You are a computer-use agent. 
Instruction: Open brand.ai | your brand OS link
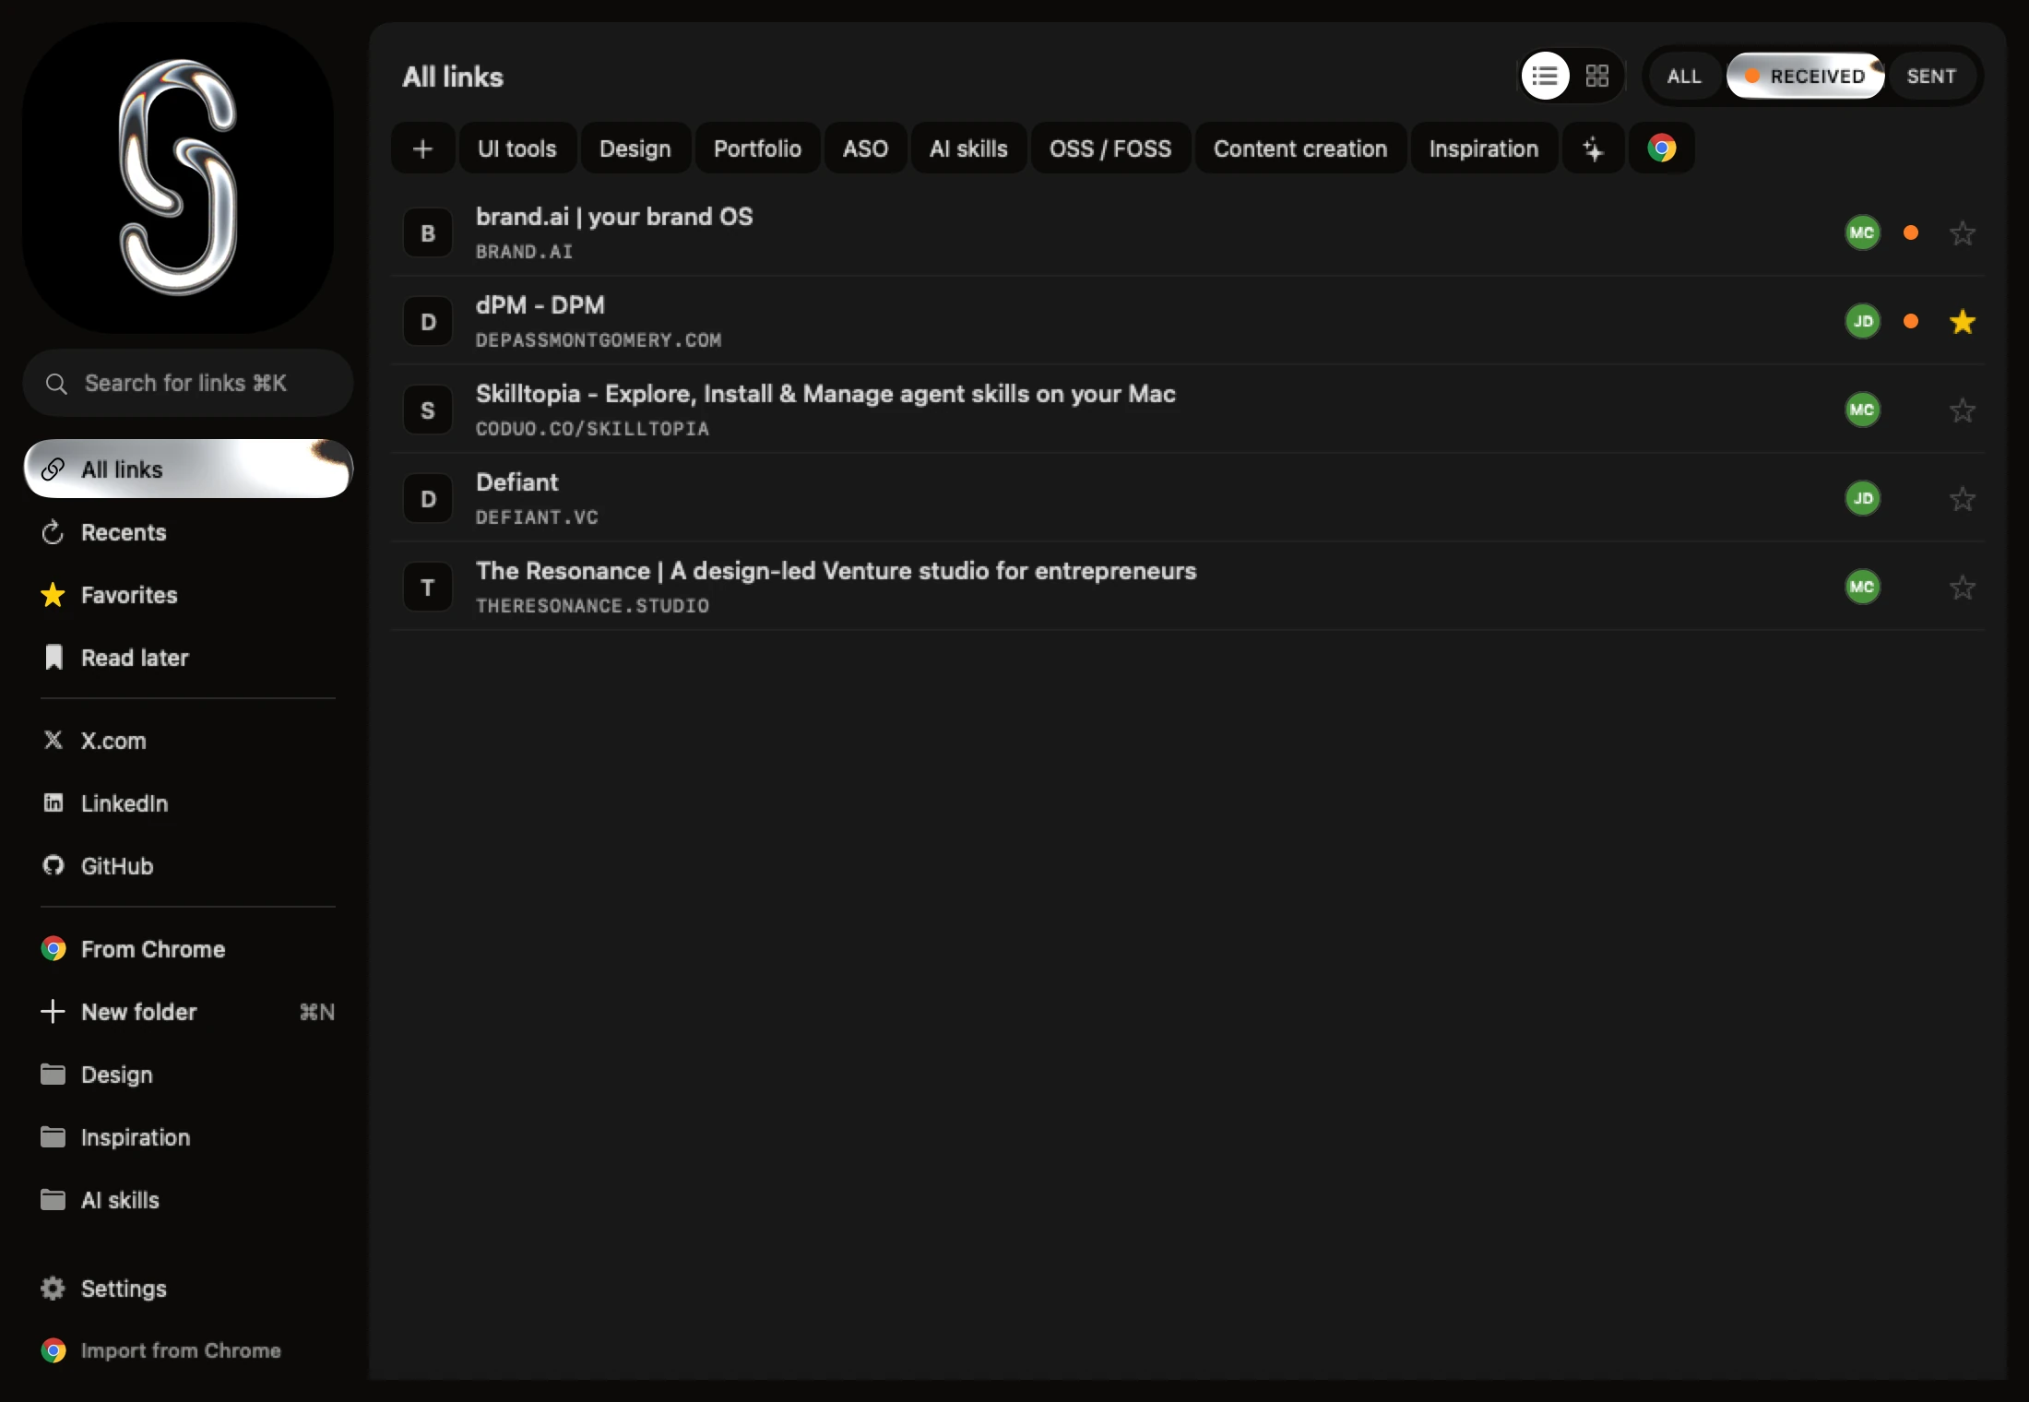coord(614,217)
